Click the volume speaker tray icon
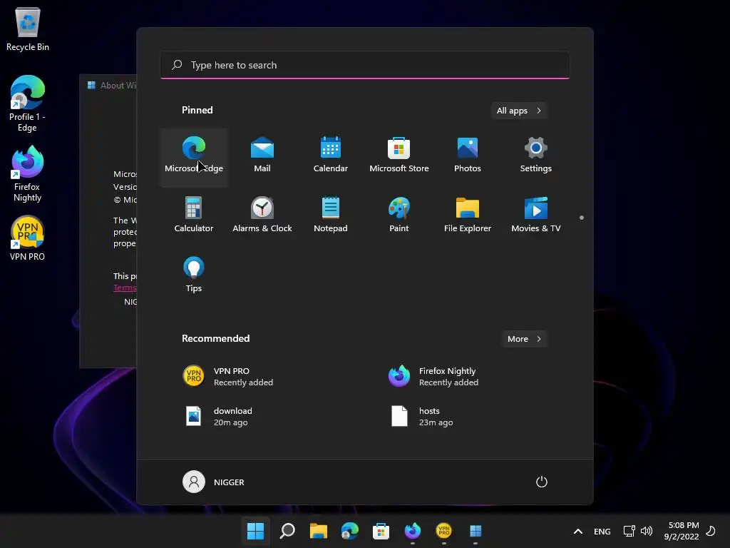Image resolution: width=730 pixels, height=548 pixels. 646,531
